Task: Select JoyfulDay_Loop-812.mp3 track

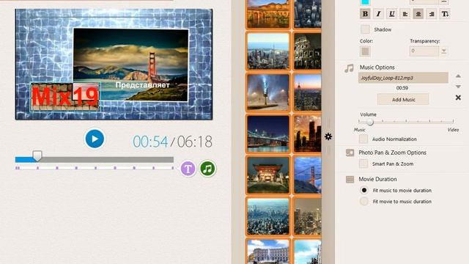Action: [x=403, y=78]
